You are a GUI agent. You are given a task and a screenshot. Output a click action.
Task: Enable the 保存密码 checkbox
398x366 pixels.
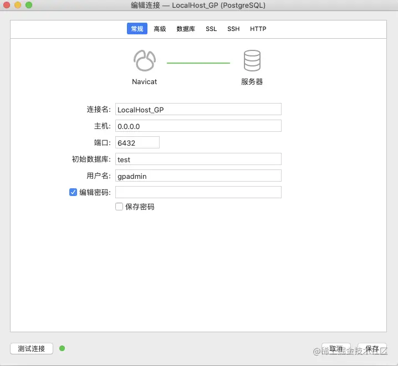pos(119,207)
